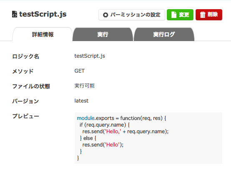The image size is (231, 171).
Task: Click the ロジック名 value testScript.js
Action: (x=90, y=56)
